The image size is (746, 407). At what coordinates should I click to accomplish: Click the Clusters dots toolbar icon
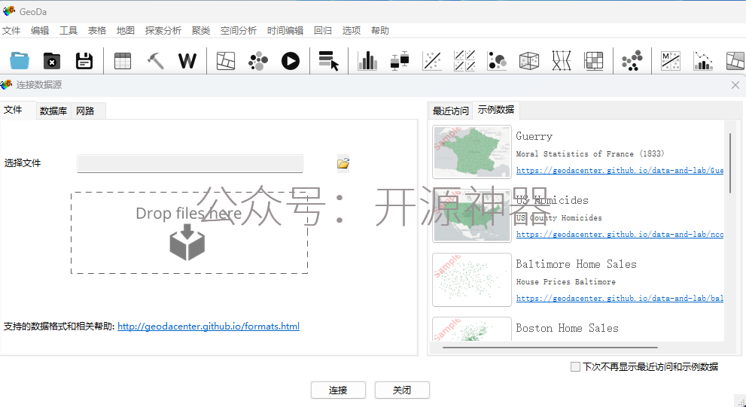click(632, 61)
